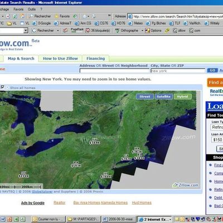223x223 pixels.
Task: Click the Refresh page icon
Action: point(15,16)
